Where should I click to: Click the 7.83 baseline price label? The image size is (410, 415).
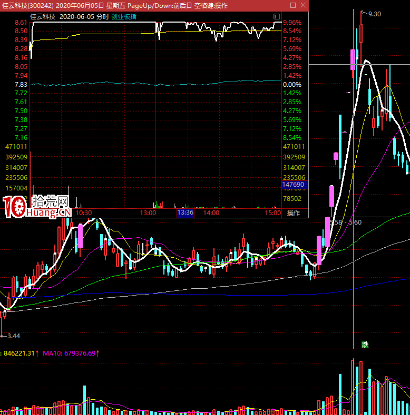21,85
